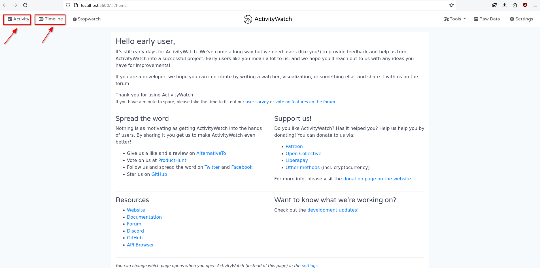
Task: Open the Raw Data page
Action: [487, 19]
